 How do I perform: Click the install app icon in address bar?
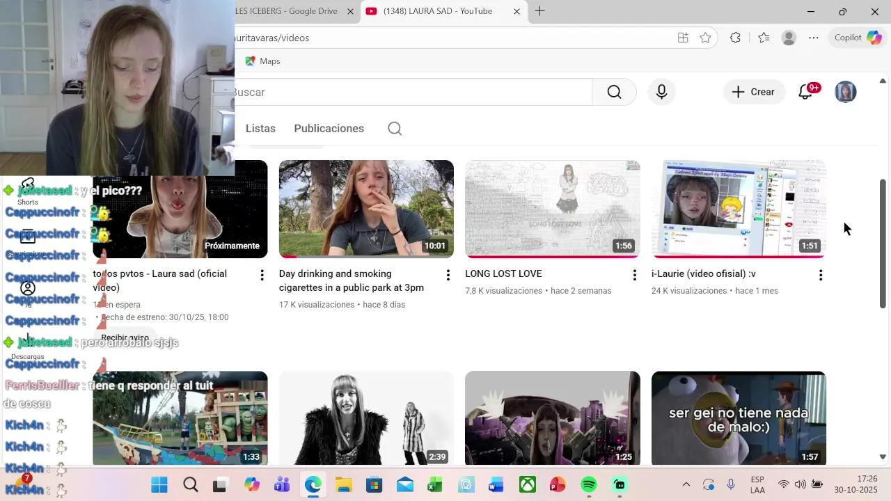(x=683, y=38)
